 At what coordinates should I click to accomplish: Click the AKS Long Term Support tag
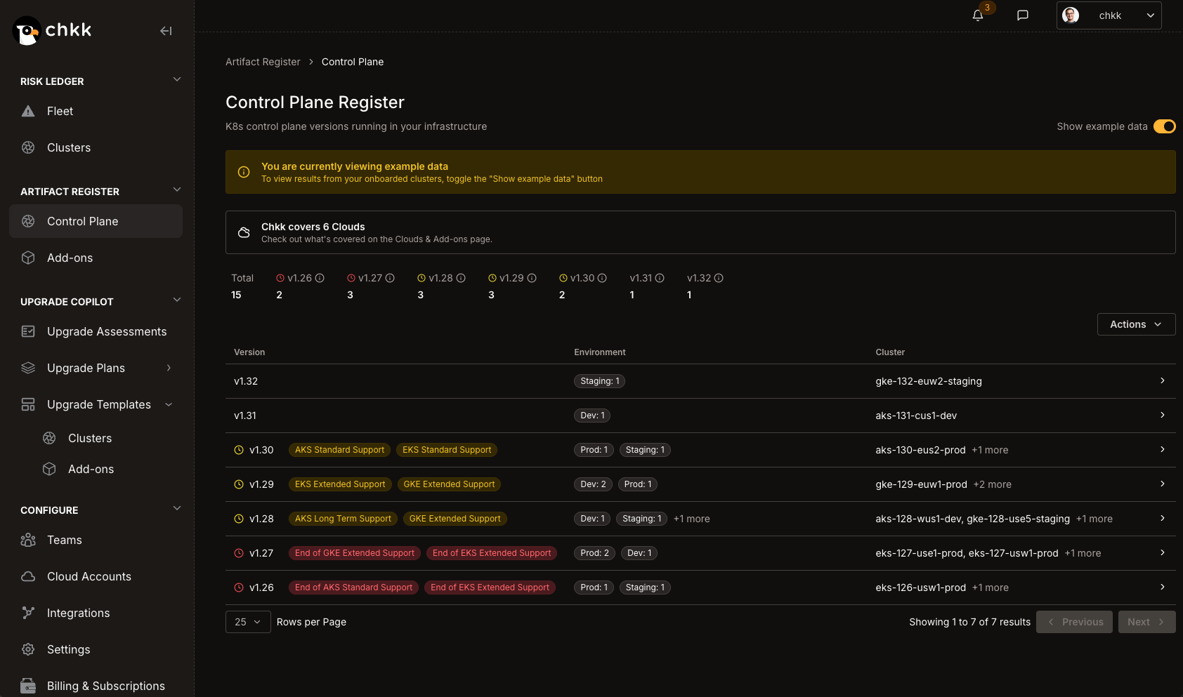343,519
